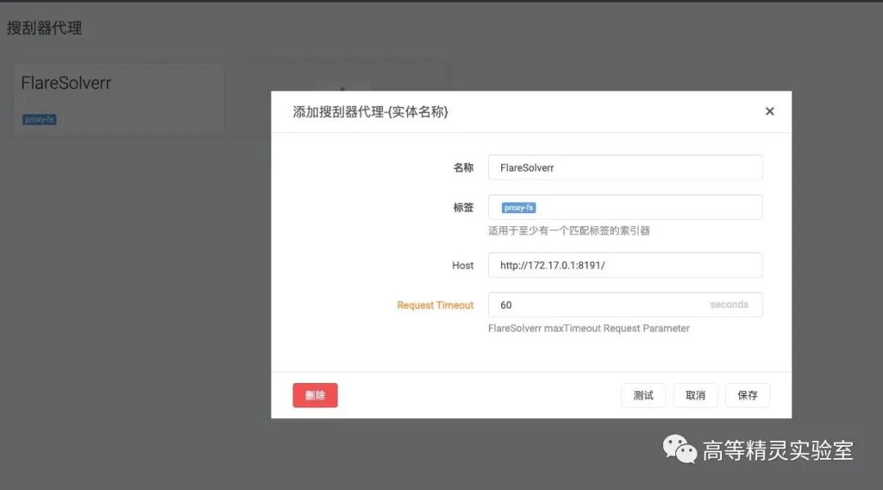Click the Request Timeout label
The image size is (883, 490).
[x=435, y=305]
